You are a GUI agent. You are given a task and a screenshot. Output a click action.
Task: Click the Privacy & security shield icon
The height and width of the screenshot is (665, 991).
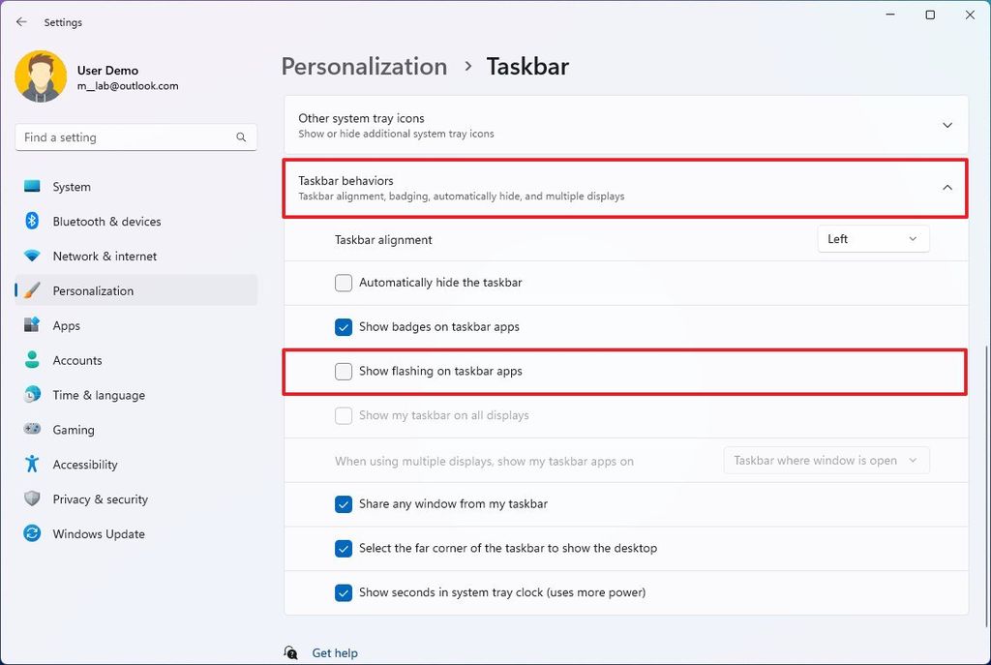tap(32, 499)
